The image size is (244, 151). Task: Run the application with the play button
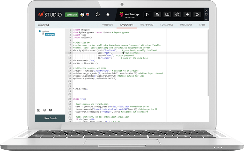tap(147, 15)
